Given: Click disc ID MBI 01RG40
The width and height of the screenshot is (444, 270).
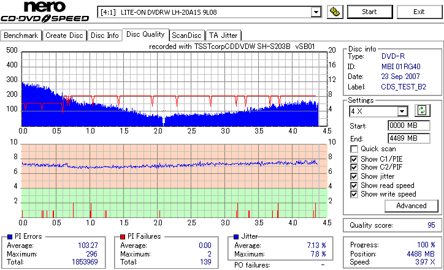Looking at the screenshot, I should point(400,67).
